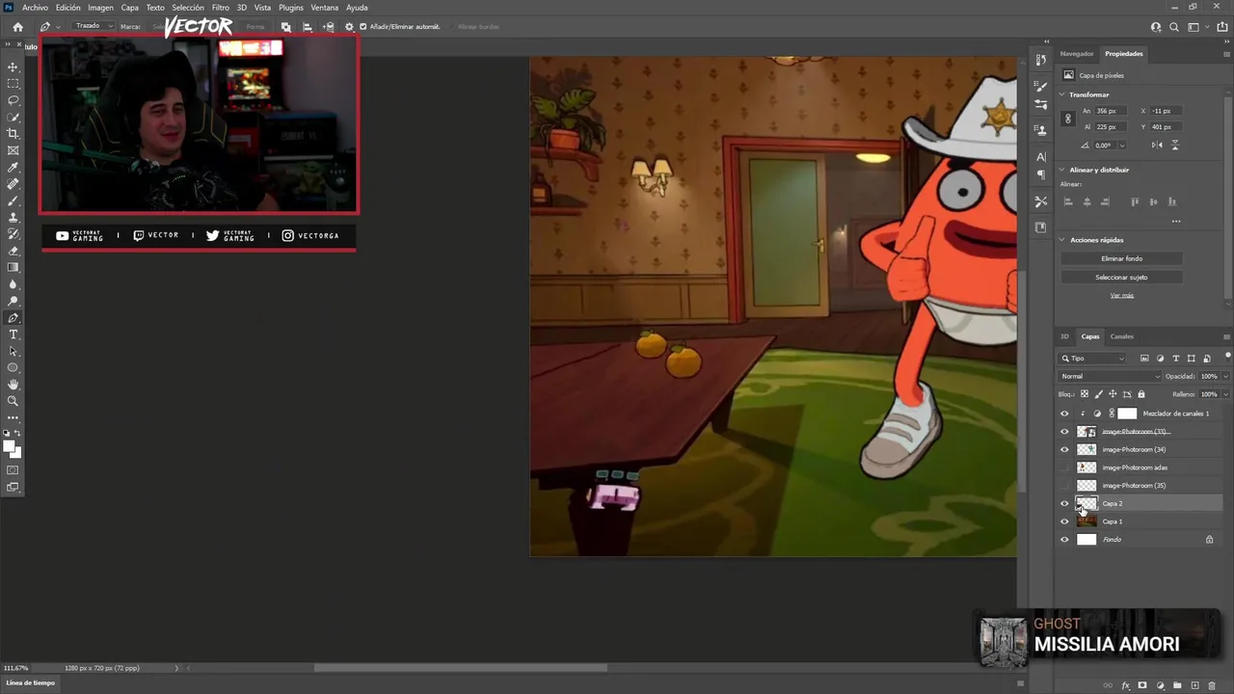Delete the selected layer trash icon
The image size is (1234, 694).
click(x=1212, y=685)
